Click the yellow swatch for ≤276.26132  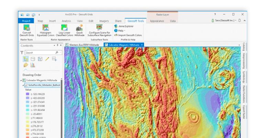pyautogui.click(x=27, y=126)
